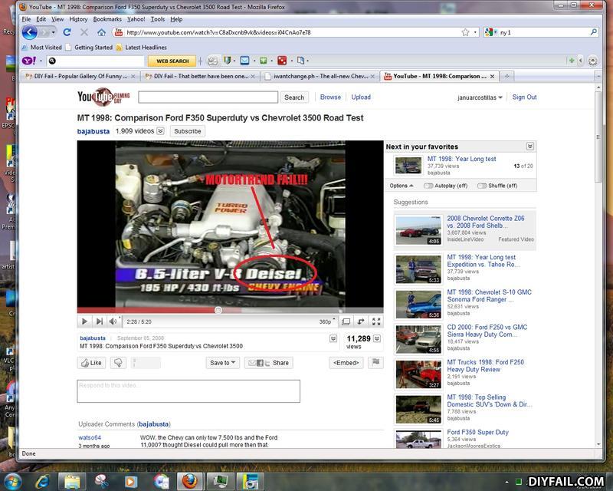Open Internet Explorer from the taskbar
Image resolution: width=613 pixels, height=491 pixels.
tap(42, 481)
